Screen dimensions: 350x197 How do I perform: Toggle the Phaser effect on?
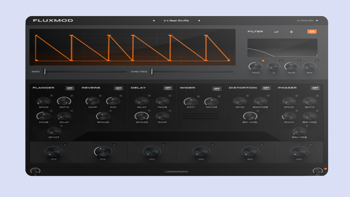[x=315, y=88]
